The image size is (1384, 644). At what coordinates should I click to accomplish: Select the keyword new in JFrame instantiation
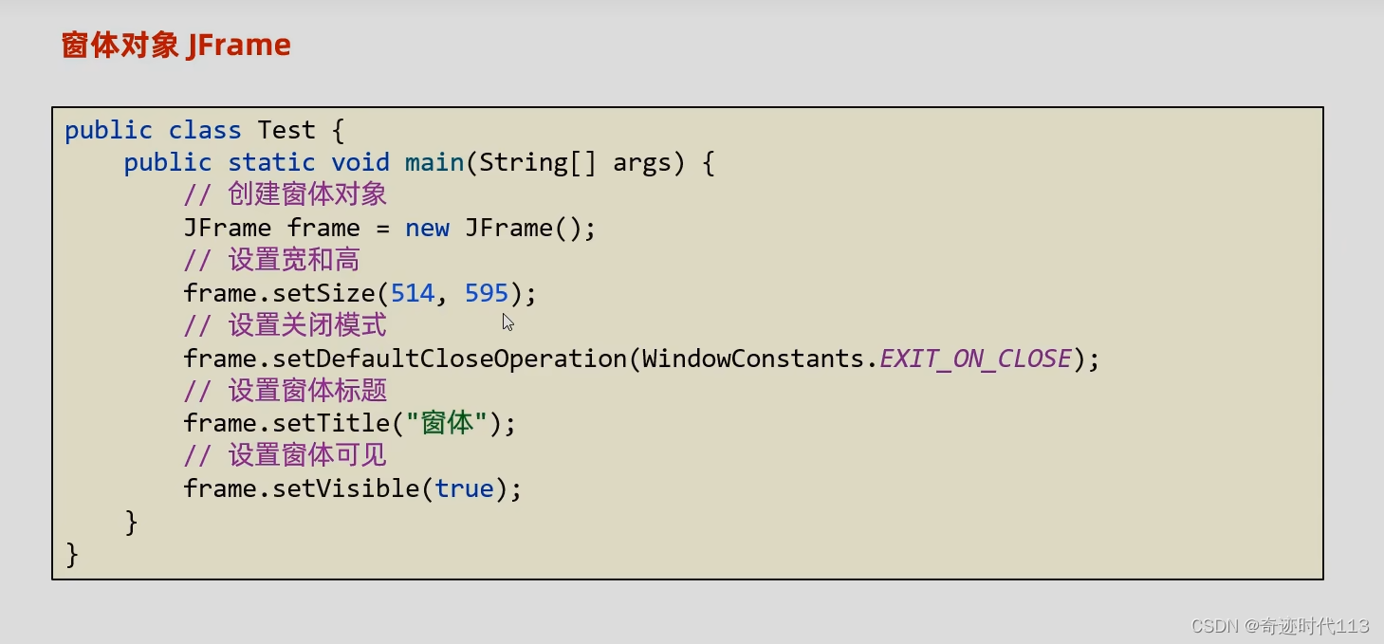click(x=428, y=228)
